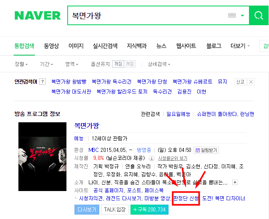Click the 예능 genre link
The height and width of the screenshot is (219, 269).
tap(79, 138)
